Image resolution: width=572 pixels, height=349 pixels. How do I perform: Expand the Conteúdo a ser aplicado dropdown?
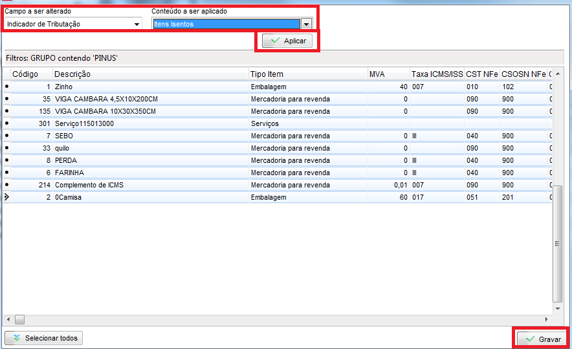point(306,24)
